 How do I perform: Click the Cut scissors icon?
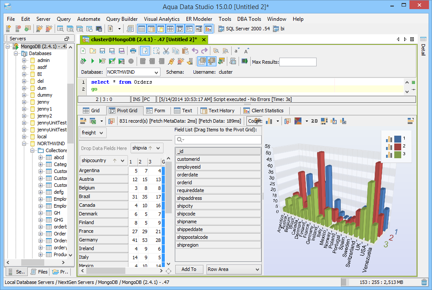pyautogui.click(x=166, y=51)
